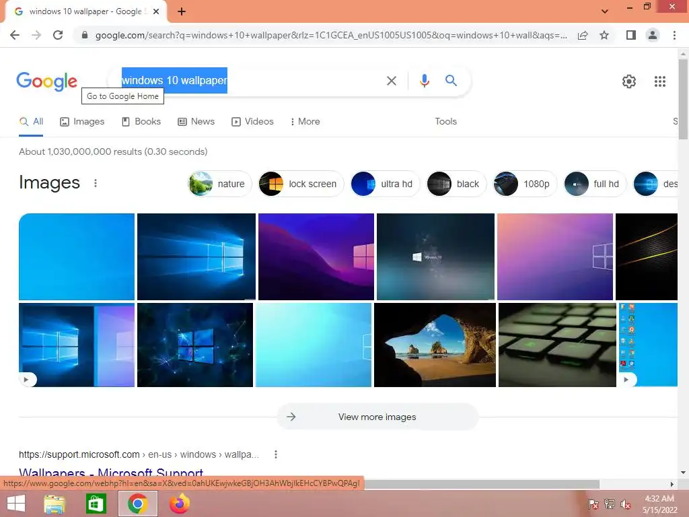
Task: Click the muted volume tray icon
Action: [625, 504]
